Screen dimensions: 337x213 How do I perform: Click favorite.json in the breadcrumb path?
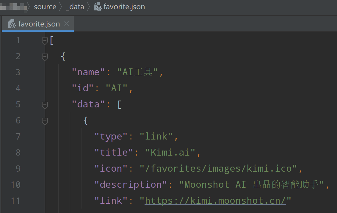[124, 7]
